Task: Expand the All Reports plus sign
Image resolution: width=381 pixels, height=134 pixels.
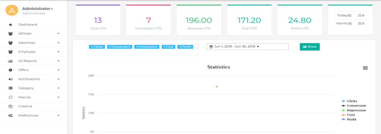Action: [58, 61]
